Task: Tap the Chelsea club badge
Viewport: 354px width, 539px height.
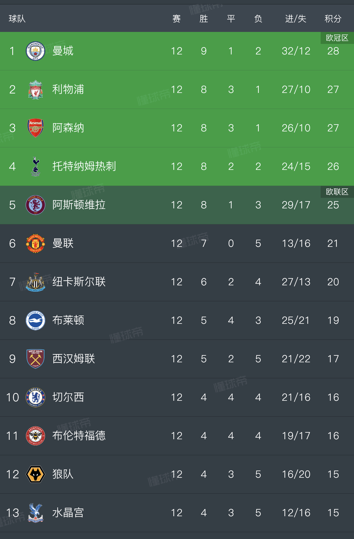Action: [x=35, y=397]
